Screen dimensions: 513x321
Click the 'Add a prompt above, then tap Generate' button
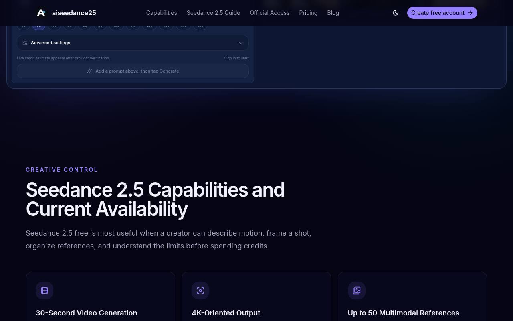(133, 71)
